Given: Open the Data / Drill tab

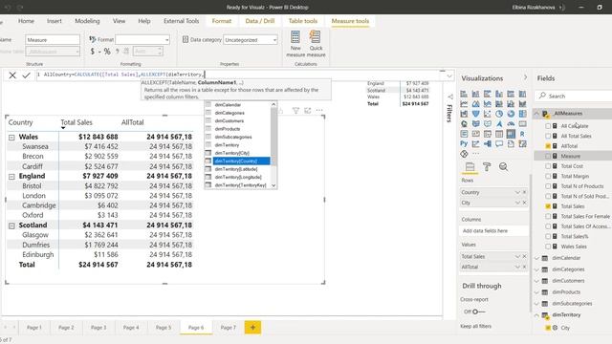Looking at the screenshot, I should tap(260, 21).
